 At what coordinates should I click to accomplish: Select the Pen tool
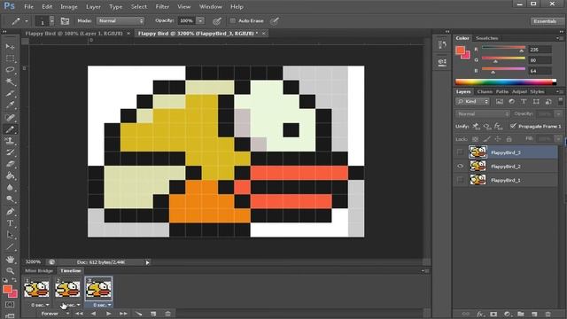click(10, 211)
